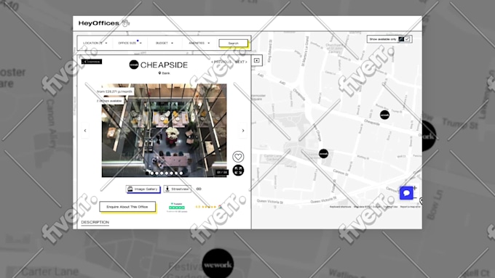Click the black back button above the listing
This screenshot has height=278, width=495.
click(92, 62)
